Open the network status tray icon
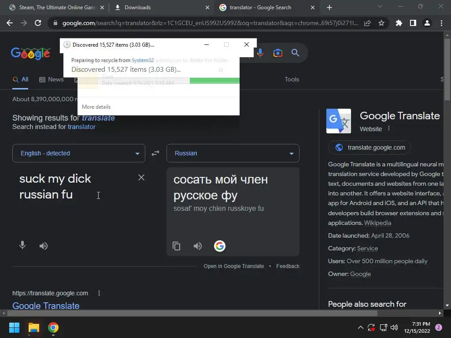451x338 pixels. pyautogui.click(x=383, y=327)
